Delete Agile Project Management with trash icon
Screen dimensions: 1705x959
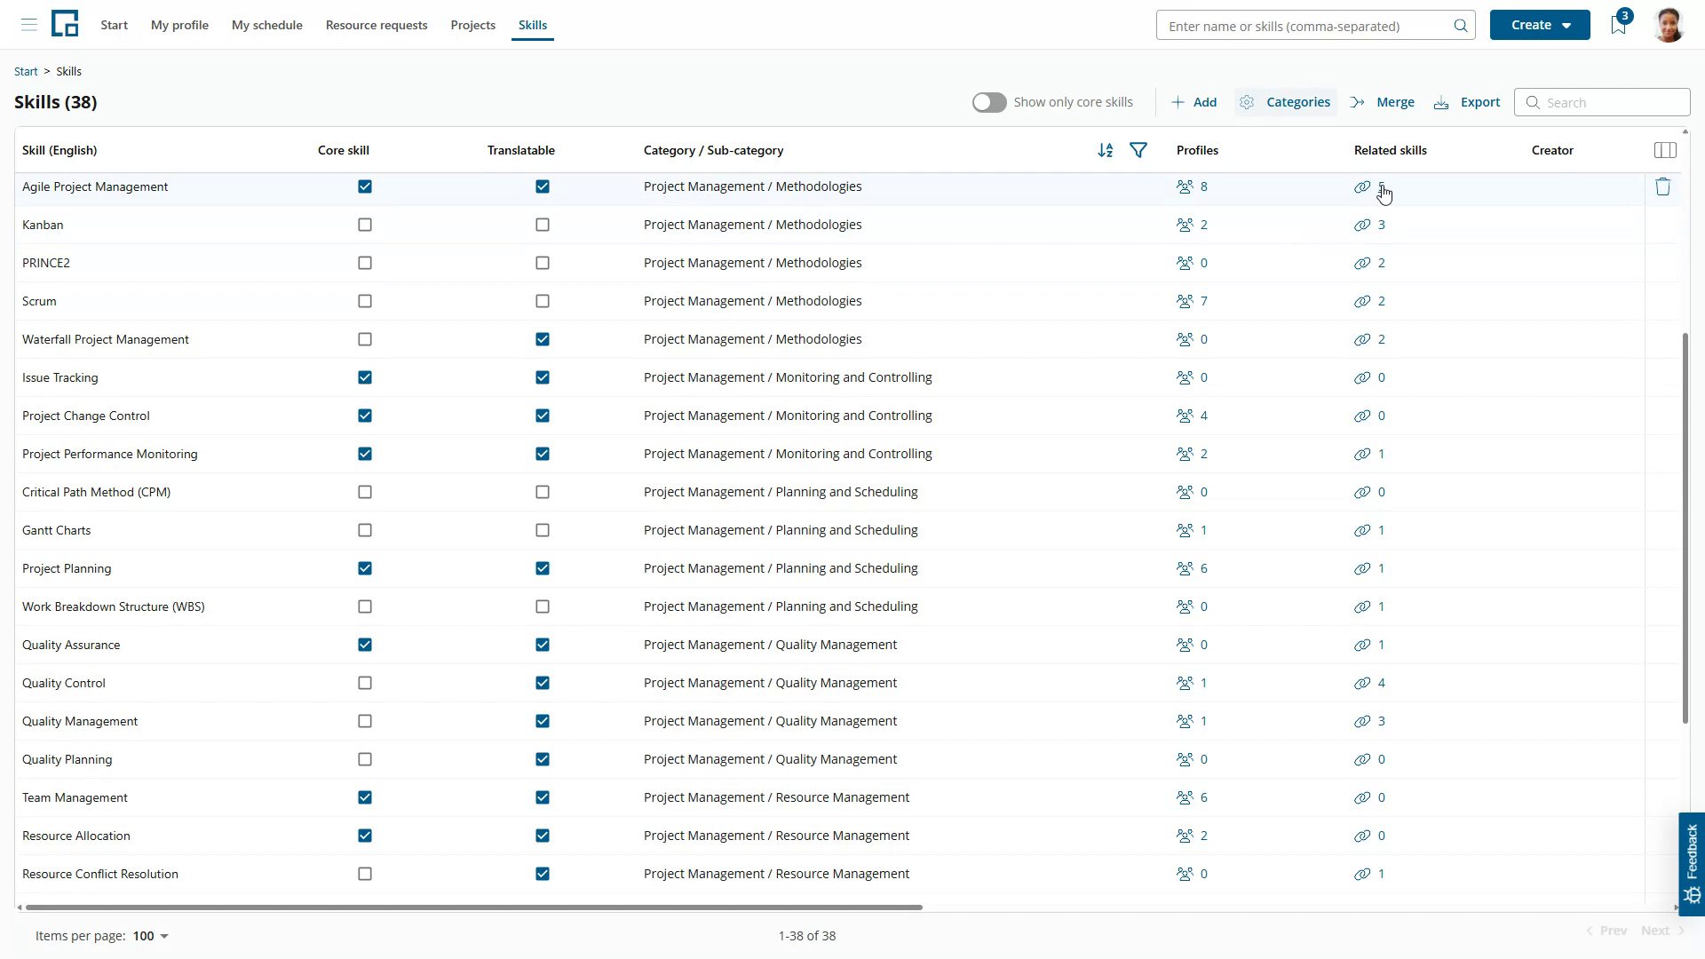(1663, 186)
